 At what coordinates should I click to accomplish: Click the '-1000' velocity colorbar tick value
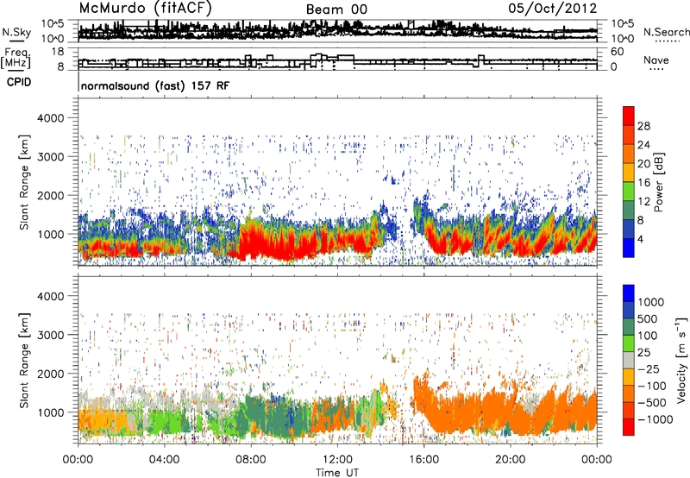pos(655,419)
